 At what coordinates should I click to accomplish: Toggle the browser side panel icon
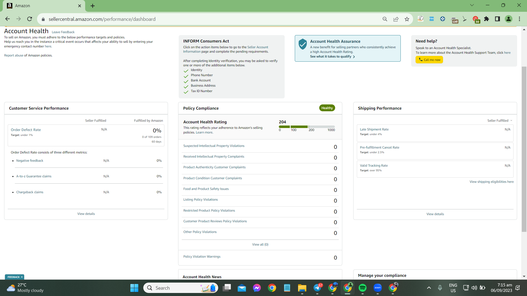coord(497,19)
